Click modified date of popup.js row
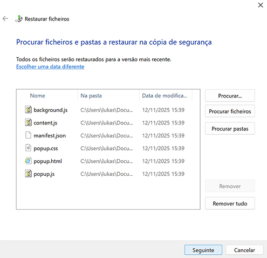 pos(163,174)
